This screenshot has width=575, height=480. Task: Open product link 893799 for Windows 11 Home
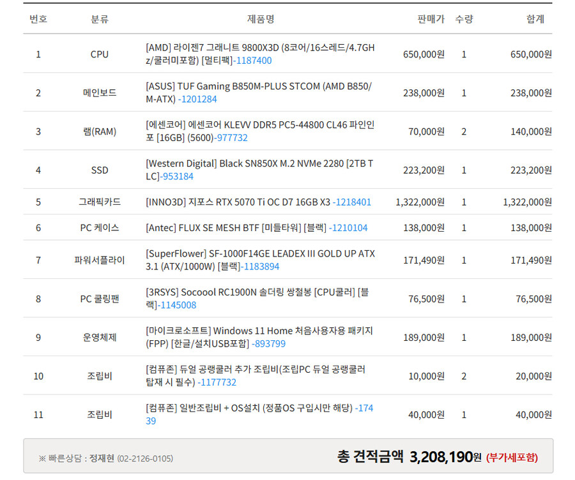click(x=268, y=343)
